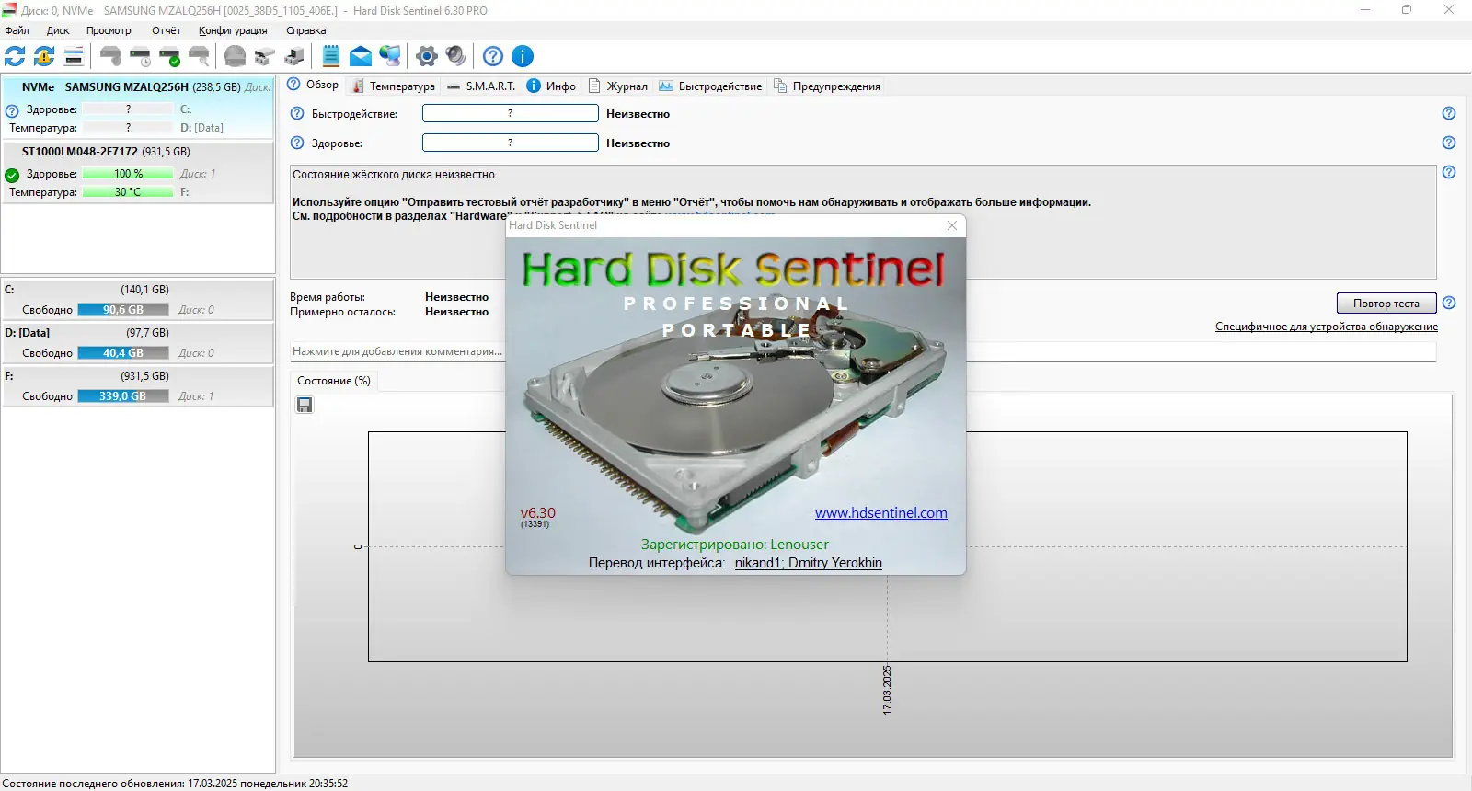This screenshot has height=791, width=1472.
Task: Click the globe and monitor toolbar icon
Action: point(390,56)
